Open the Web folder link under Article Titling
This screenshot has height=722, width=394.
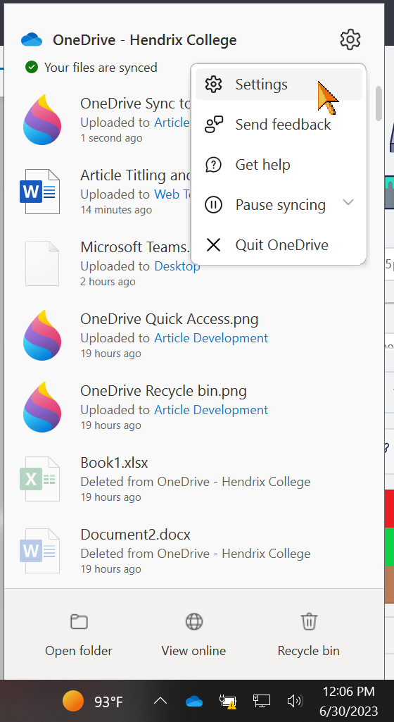point(172,194)
